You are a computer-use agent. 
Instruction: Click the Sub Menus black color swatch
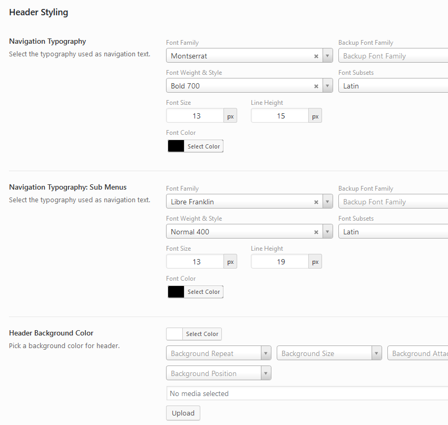click(x=176, y=292)
